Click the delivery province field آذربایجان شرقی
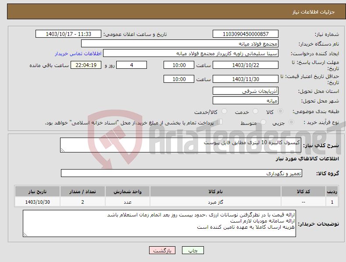 (x=246, y=91)
